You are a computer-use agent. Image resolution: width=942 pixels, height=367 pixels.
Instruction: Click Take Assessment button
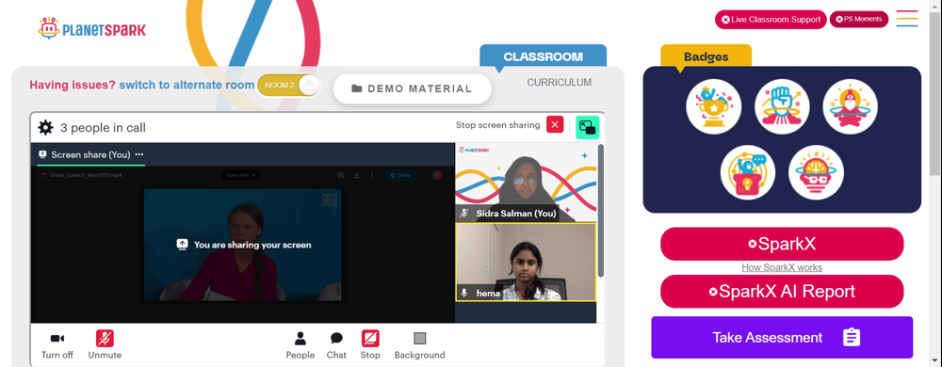coord(782,338)
